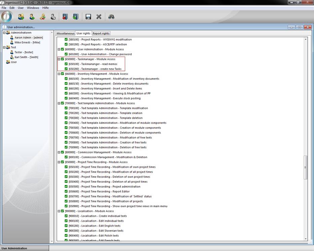Click the gray X delete toolbar icon
The width and height of the screenshot is (314, 251).
pyautogui.click(x=99, y=16)
